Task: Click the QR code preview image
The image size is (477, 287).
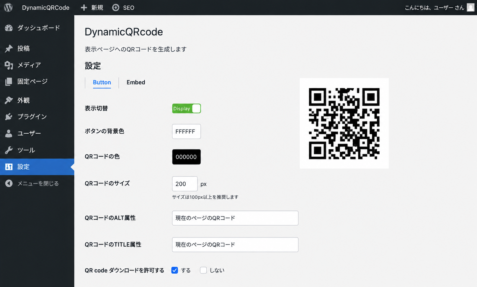Action: [344, 123]
